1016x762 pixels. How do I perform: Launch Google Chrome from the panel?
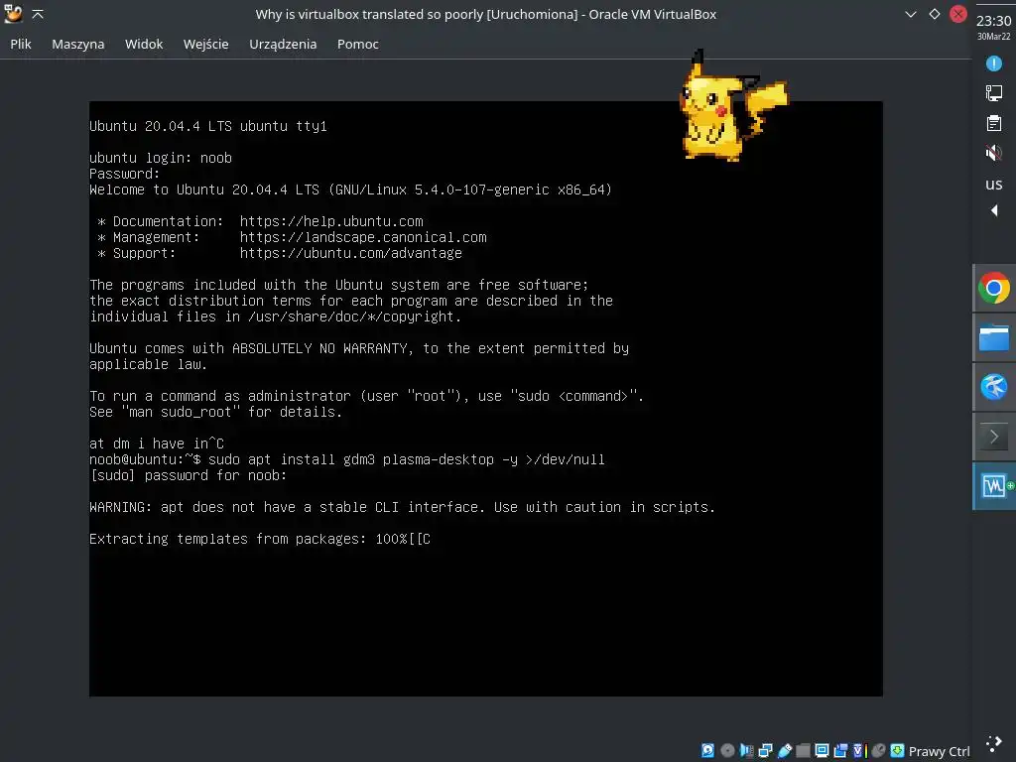click(x=993, y=289)
